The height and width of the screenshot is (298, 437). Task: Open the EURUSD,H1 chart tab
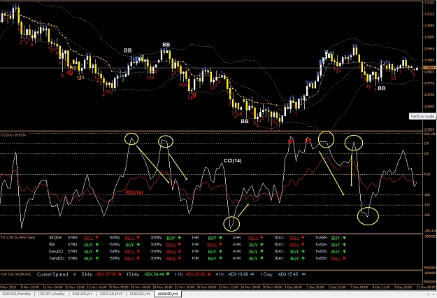point(83,294)
